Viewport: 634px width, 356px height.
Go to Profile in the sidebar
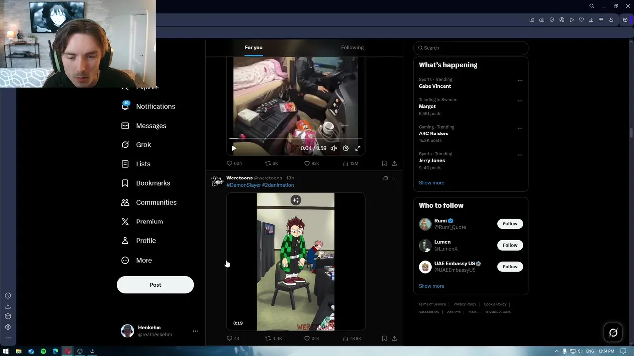pos(138,241)
